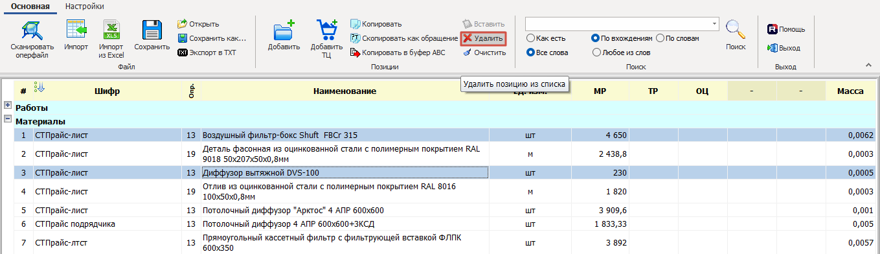Click Экспорт в TXT
Screen dimensions: 880x254
point(207,52)
